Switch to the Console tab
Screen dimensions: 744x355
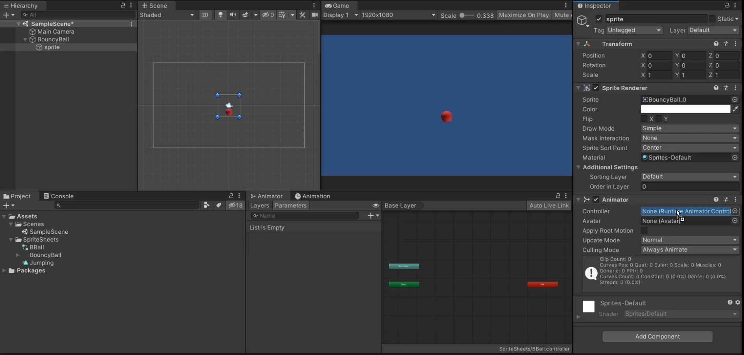click(59, 196)
